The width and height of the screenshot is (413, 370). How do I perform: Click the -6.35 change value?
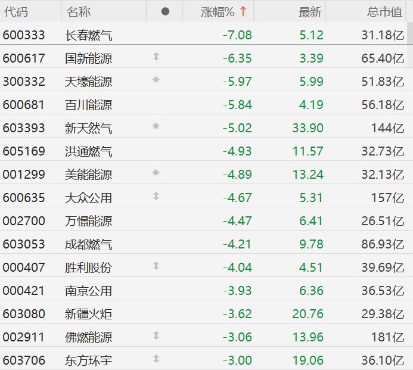[x=237, y=58]
